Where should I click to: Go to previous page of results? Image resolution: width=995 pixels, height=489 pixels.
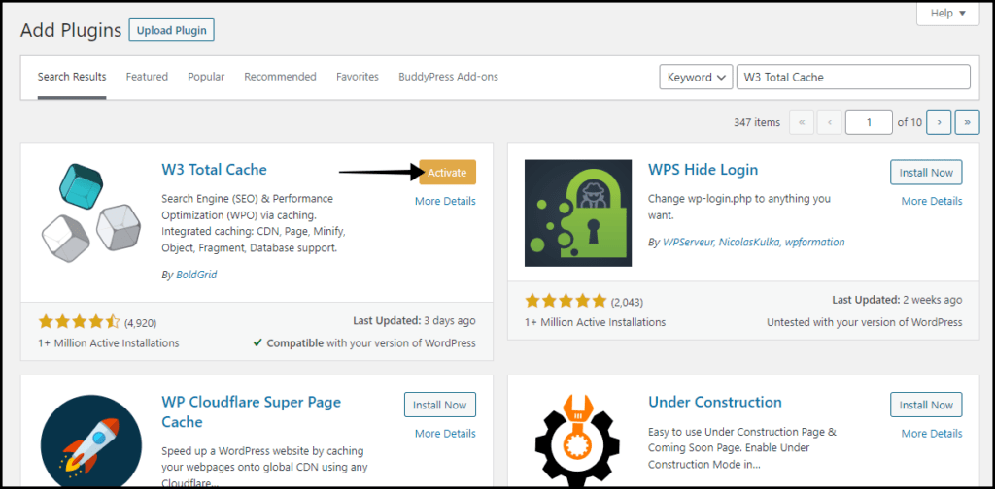point(830,122)
